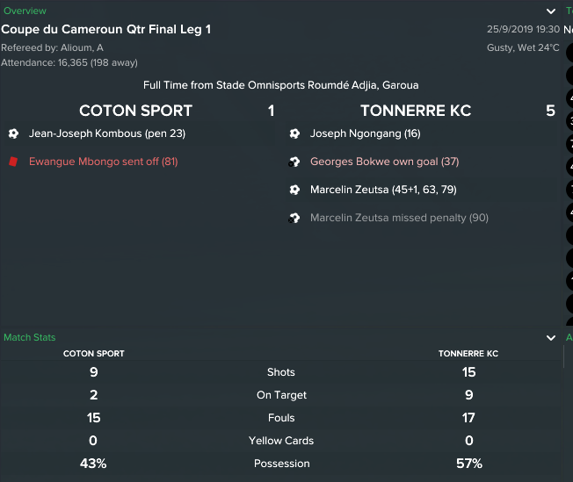Click the Marcelin Zeutsa missed penalty entry
Image resolution: width=573 pixels, height=482 pixels.
[399, 218]
